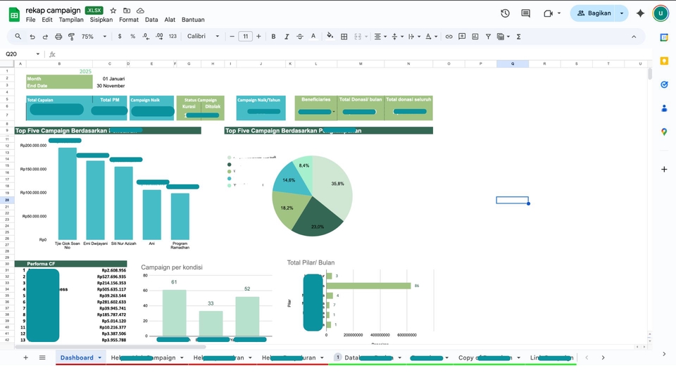Toggle italic formatting
The width and height of the screenshot is (676, 380).
(287, 37)
